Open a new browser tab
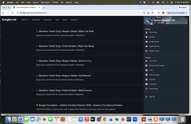Screen dimensions: 191x124 [44, 7]
